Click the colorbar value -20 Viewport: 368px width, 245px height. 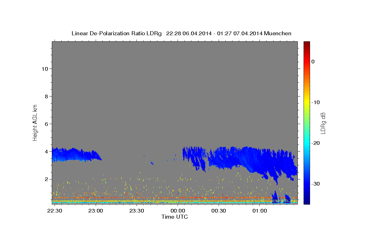(316, 143)
